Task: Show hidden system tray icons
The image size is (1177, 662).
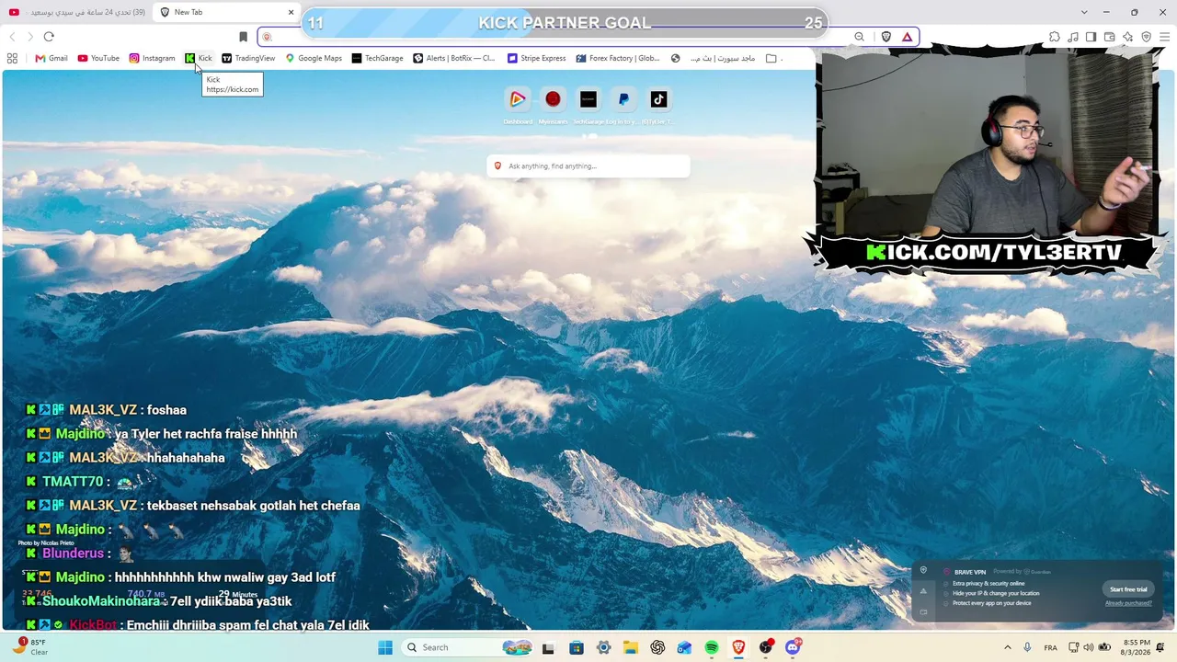Action: coord(1008,647)
